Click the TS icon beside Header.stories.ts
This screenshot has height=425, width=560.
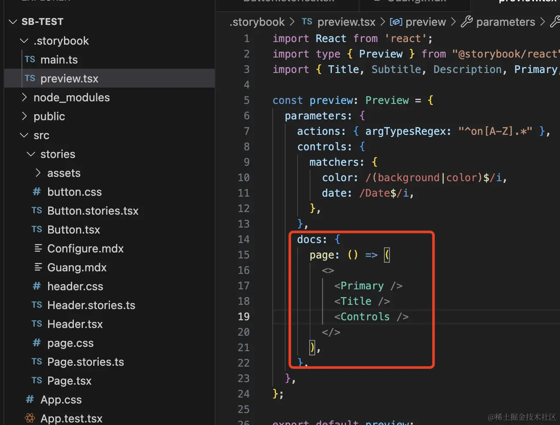pos(37,305)
